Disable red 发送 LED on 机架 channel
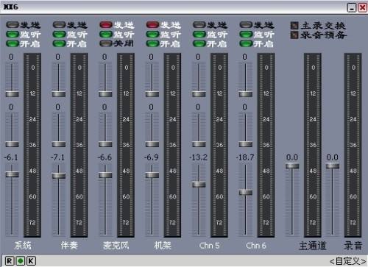 point(152,25)
